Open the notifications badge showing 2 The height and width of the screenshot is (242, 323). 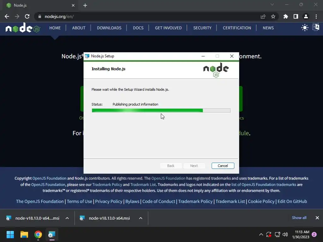314,234
